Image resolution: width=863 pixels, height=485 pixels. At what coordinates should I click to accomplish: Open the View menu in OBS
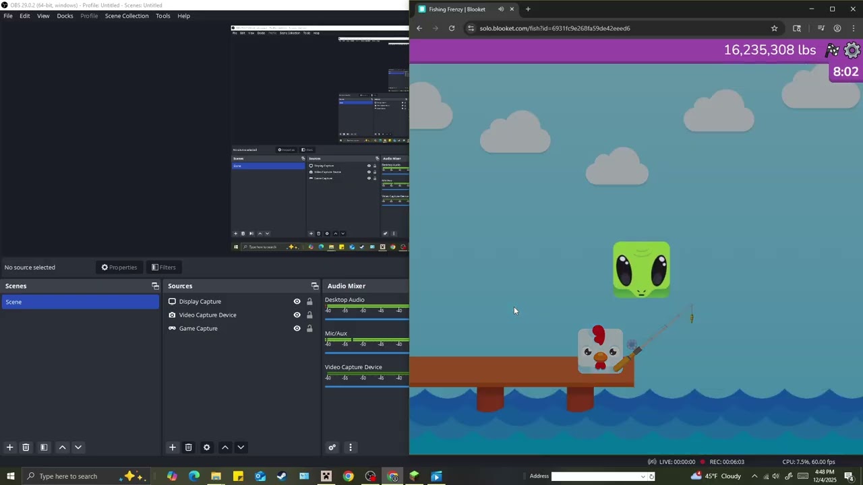click(x=43, y=15)
